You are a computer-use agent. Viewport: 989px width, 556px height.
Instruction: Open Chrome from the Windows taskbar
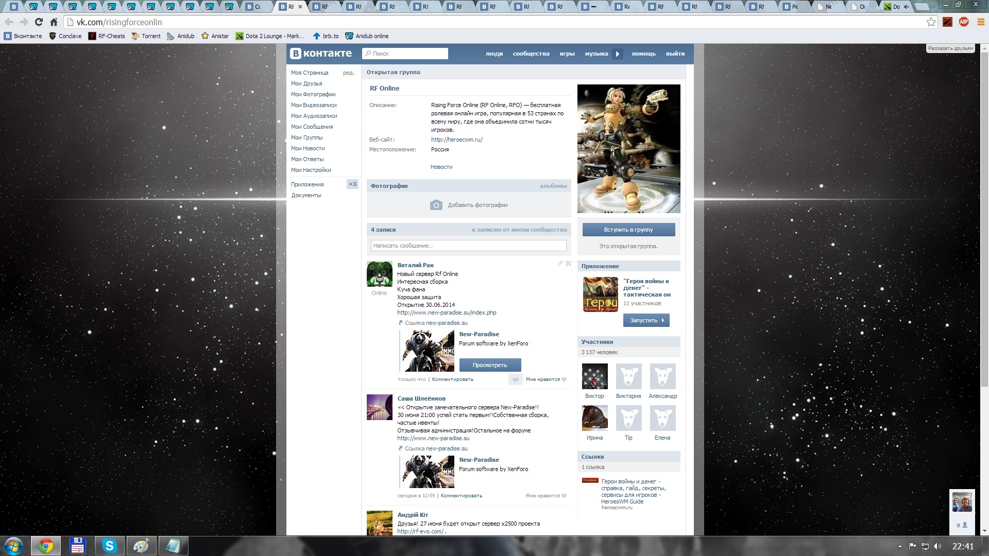46,546
